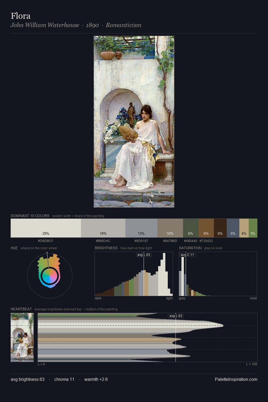Click the 'avg L 63' brightness histogram label

pos(144,255)
